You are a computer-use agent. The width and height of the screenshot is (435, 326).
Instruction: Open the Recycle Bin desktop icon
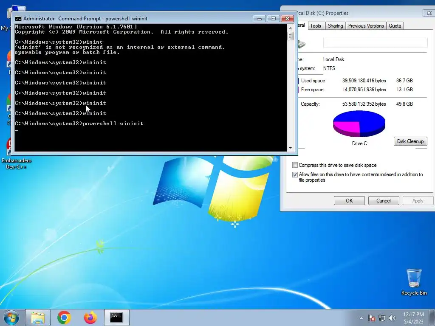(414, 282)
